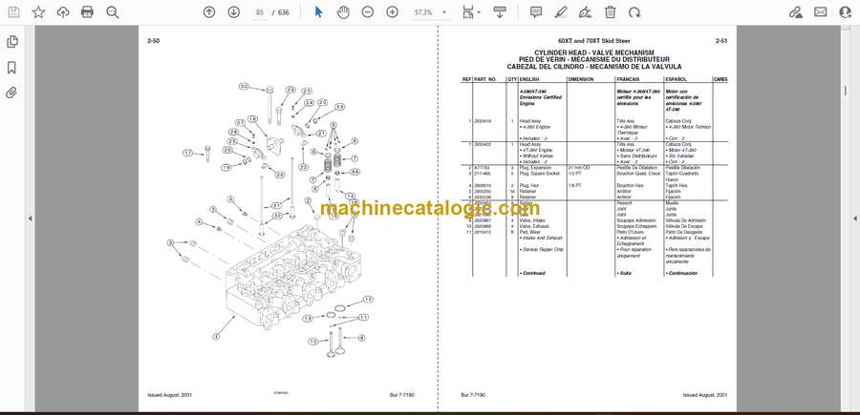Select 'Bur 7-7190' footer on right page
This screenshot has height=415, width=860.
(473, 395)
